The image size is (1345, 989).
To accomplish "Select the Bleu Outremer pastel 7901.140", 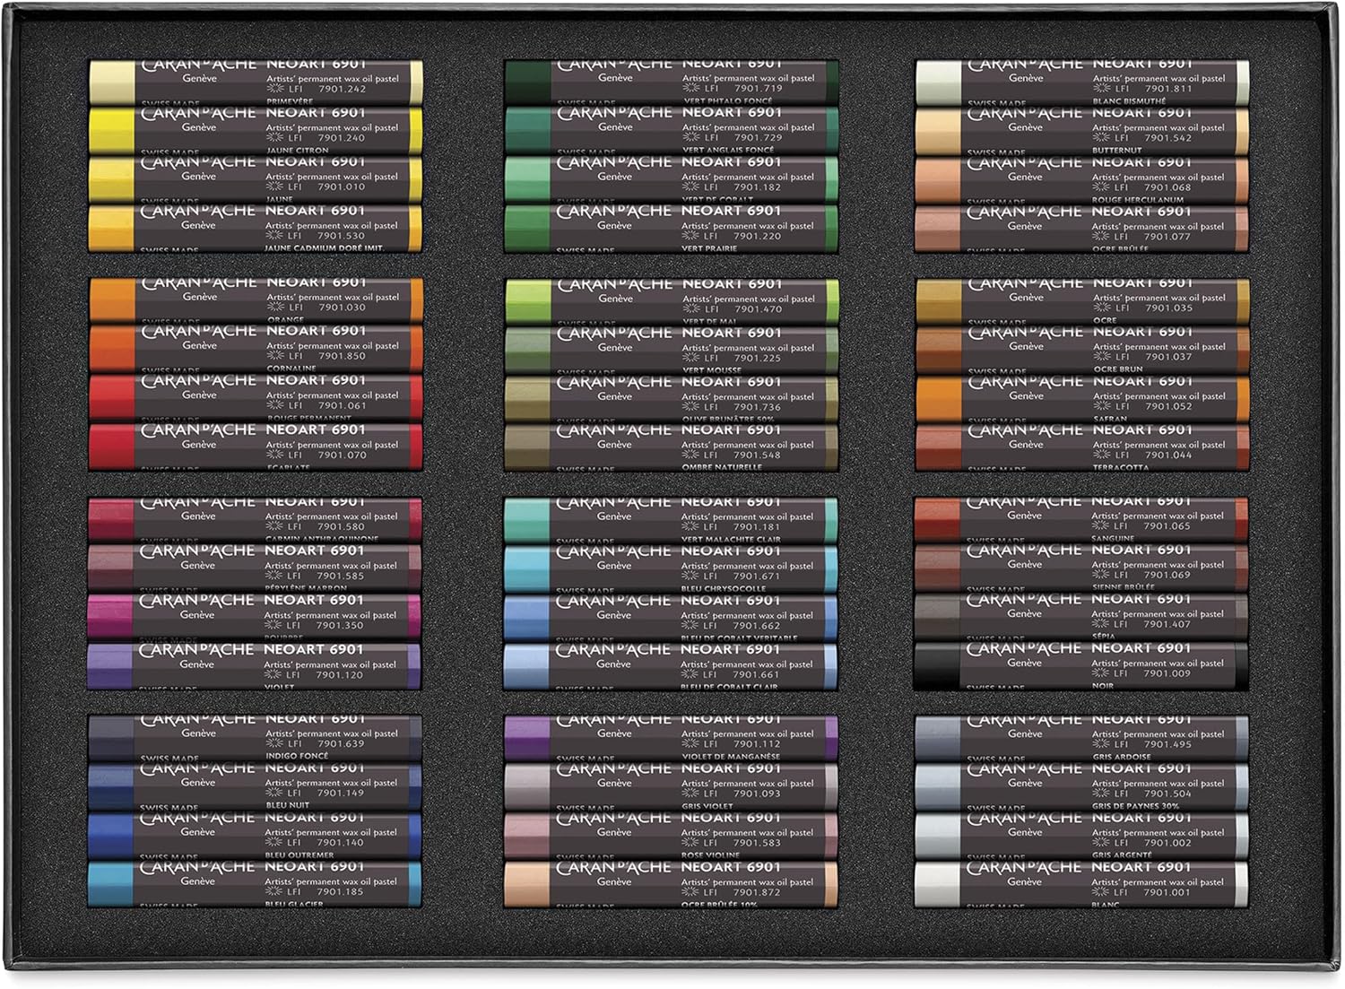I will [256, 836].
